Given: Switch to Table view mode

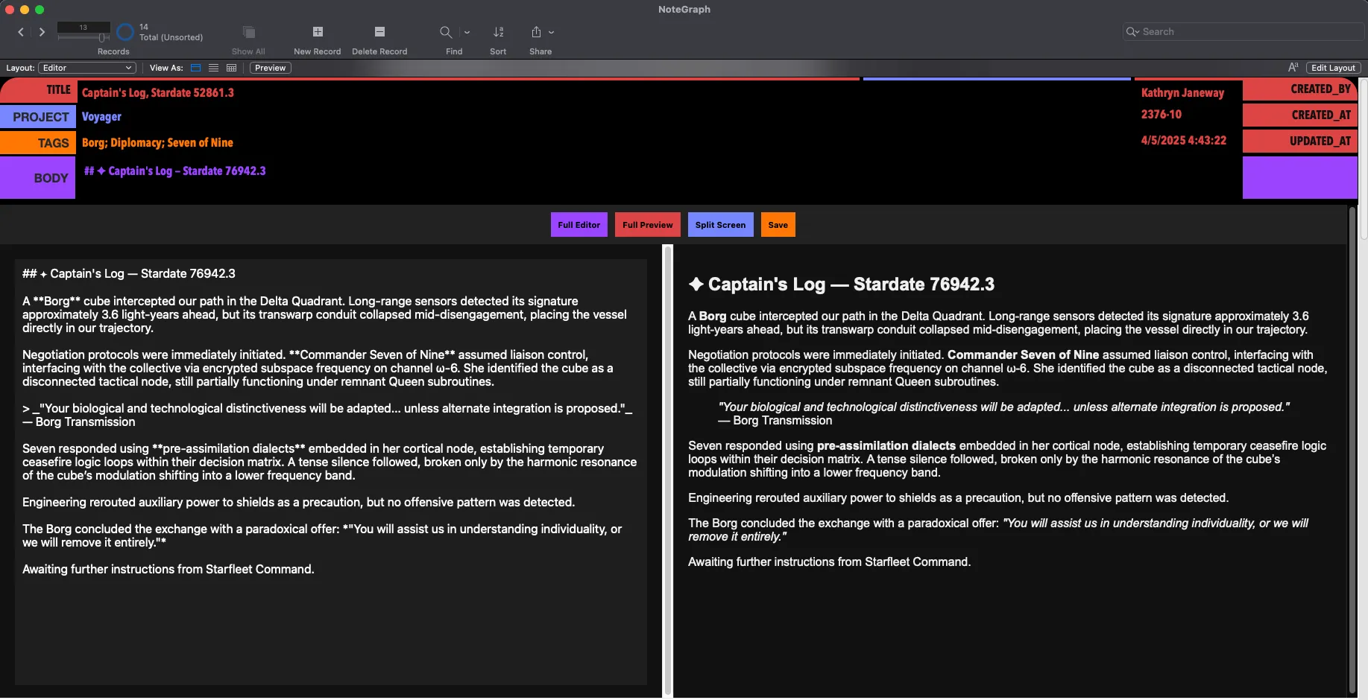Looking at the screenshot, I should tap(232, 68).
